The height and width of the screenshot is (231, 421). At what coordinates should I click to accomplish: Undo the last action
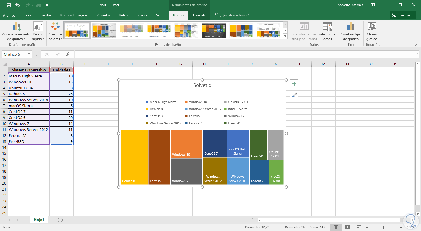pos(17,5)
